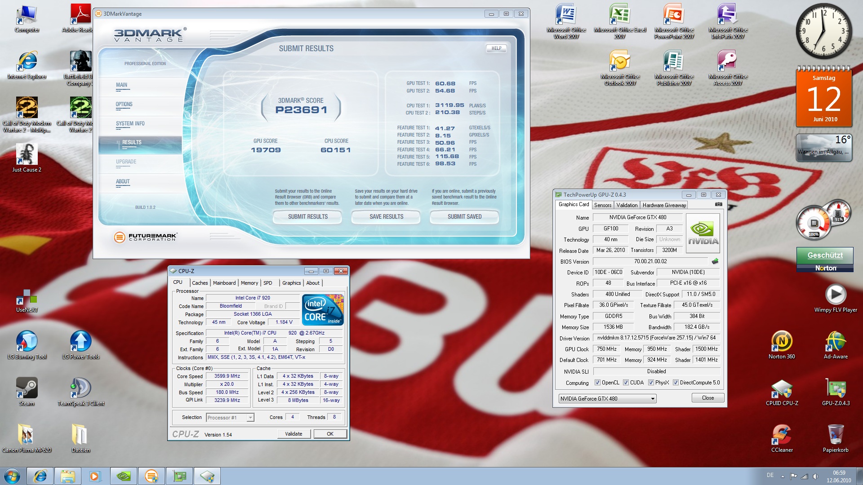Open Microsoft Office Excel 2007 icon

(620, 22)
